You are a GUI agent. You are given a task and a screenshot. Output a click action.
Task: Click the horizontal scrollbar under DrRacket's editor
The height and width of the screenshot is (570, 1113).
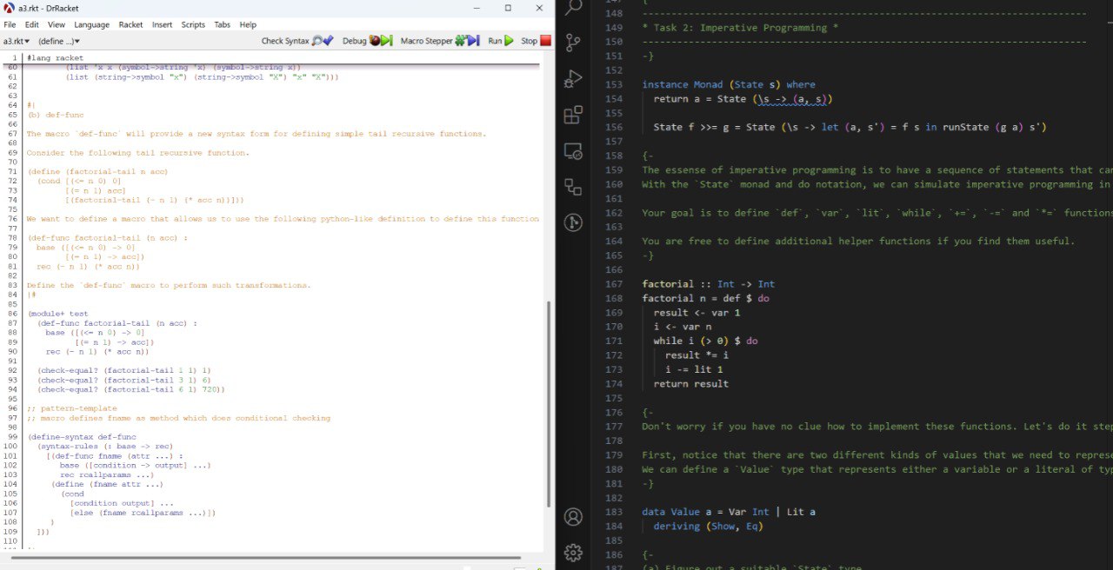pyautogui.click(x=265, y=558)
